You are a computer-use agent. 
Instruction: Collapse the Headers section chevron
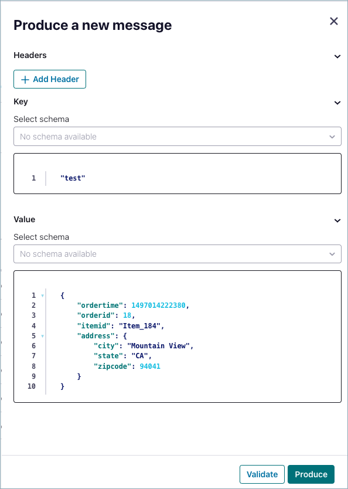337,56
